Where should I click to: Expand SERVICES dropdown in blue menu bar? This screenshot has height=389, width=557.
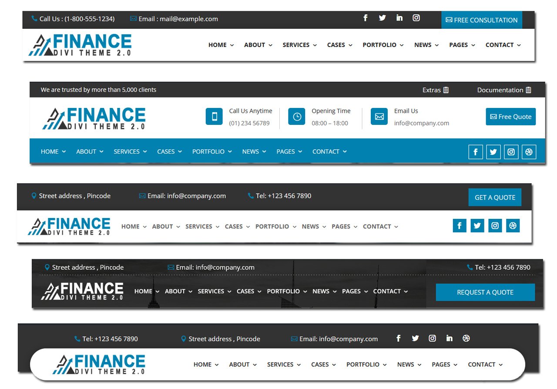(x=145, y=152)
